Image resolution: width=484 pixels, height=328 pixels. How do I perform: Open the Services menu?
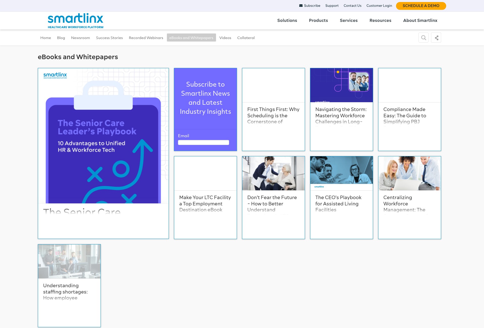click(x=349, y=20)
